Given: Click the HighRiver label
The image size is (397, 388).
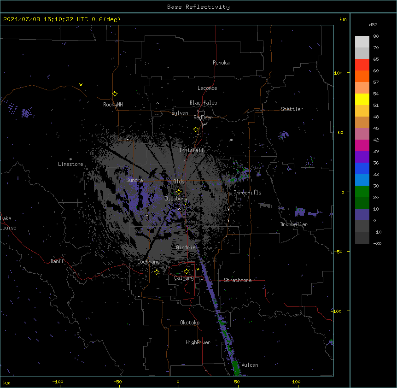Looking at the screenshot, I should 198,342.
